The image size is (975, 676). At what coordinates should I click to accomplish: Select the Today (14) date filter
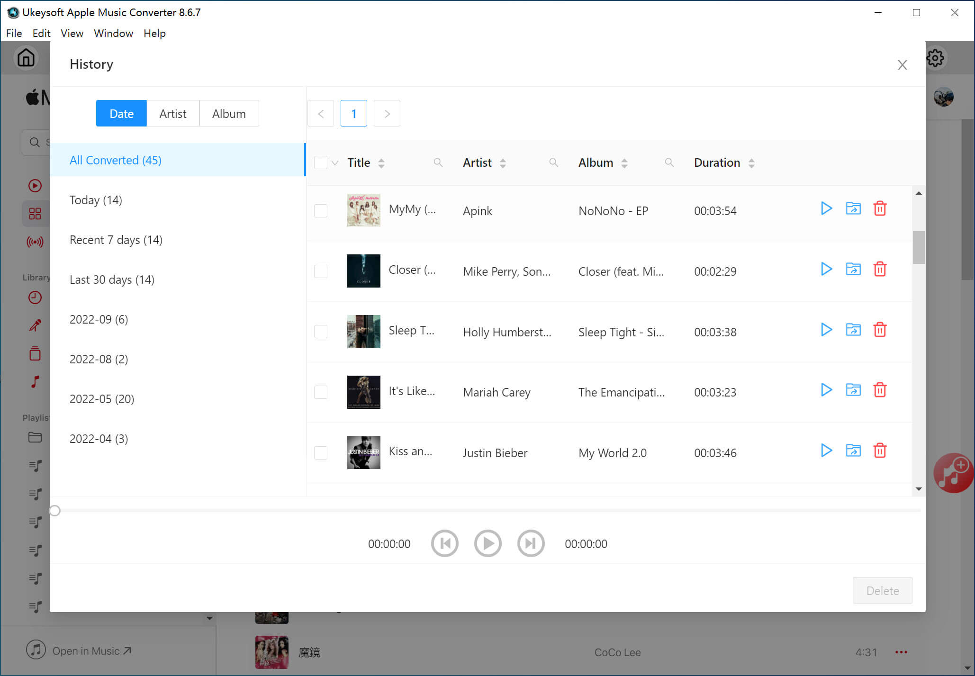click(x=96, y=200)
